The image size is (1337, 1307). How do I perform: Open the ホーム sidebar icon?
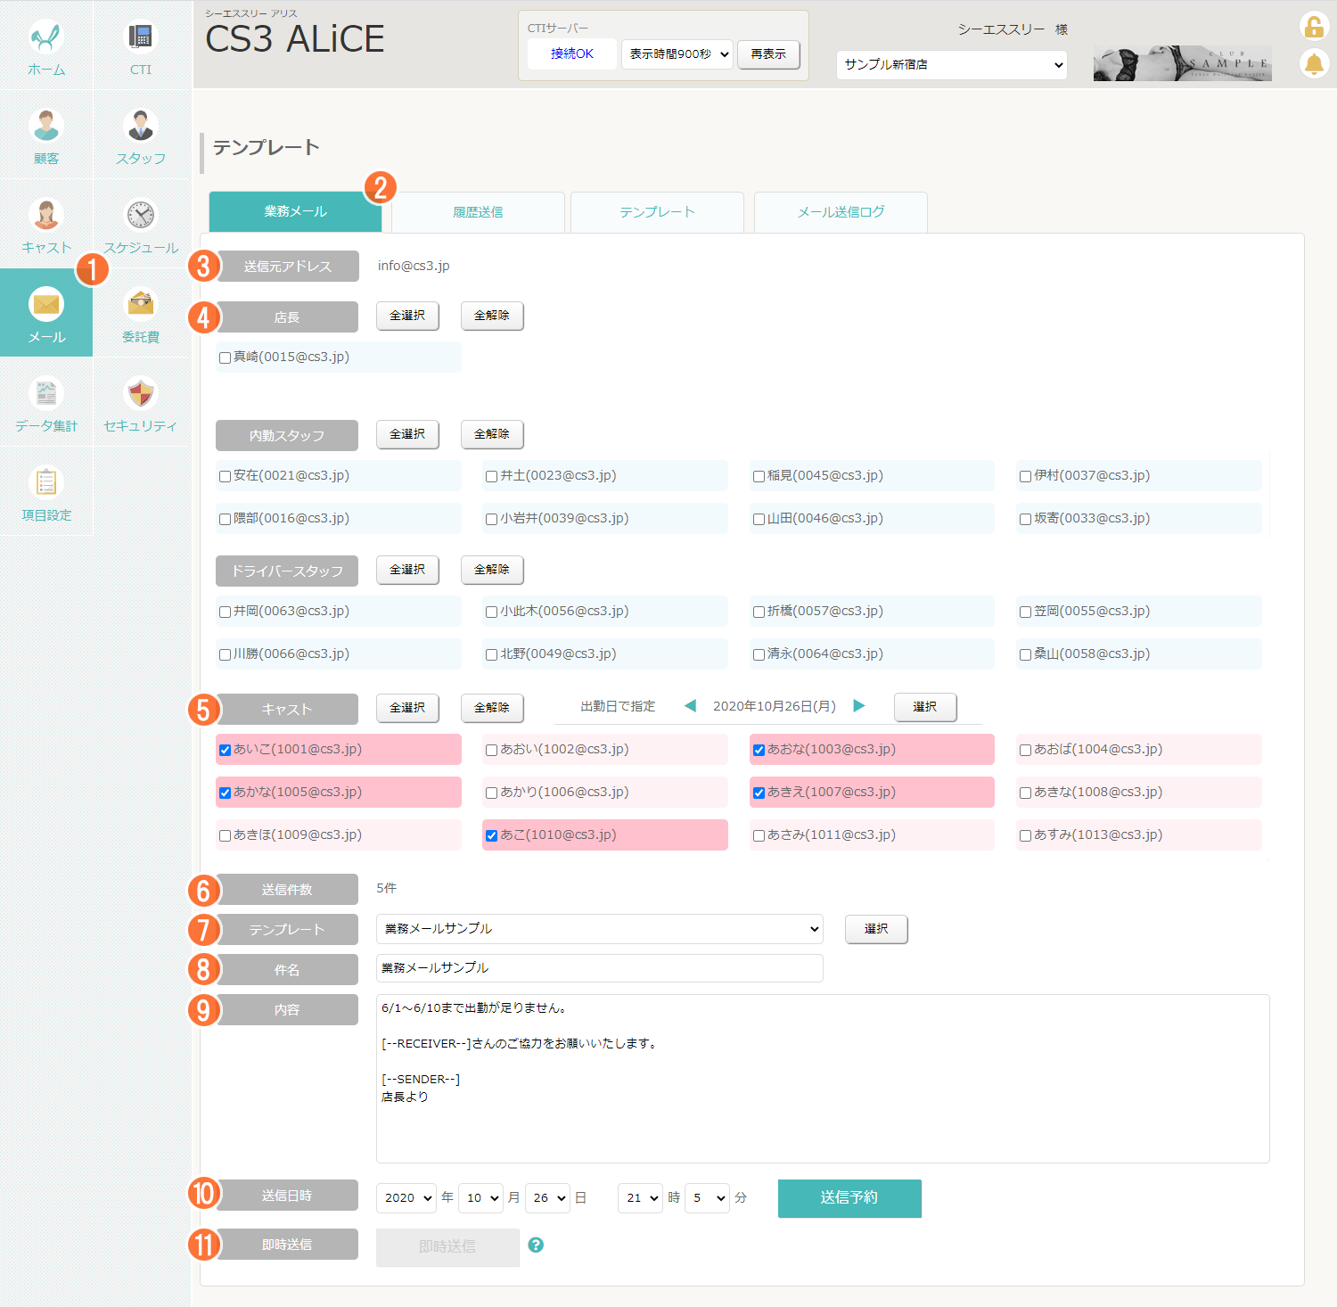point(46,37)
